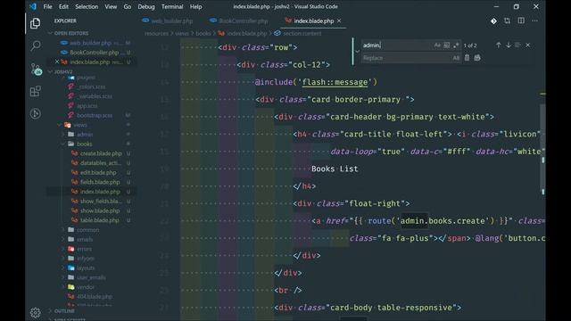Open the Source Control view
Viewport: 571px width, 321px height.
point(36,69)
